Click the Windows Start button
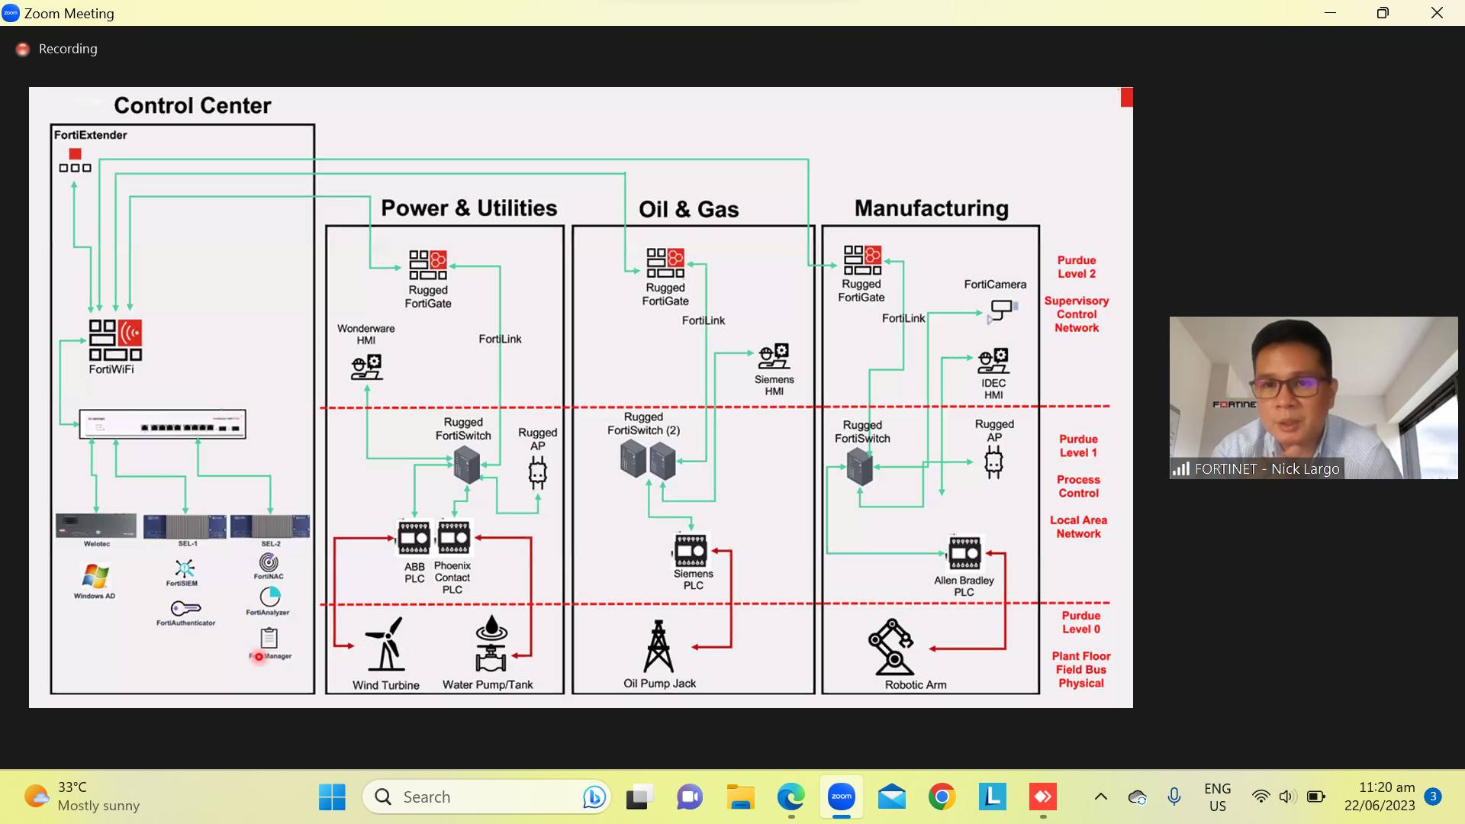1465x824 pixels. point(332,797)
